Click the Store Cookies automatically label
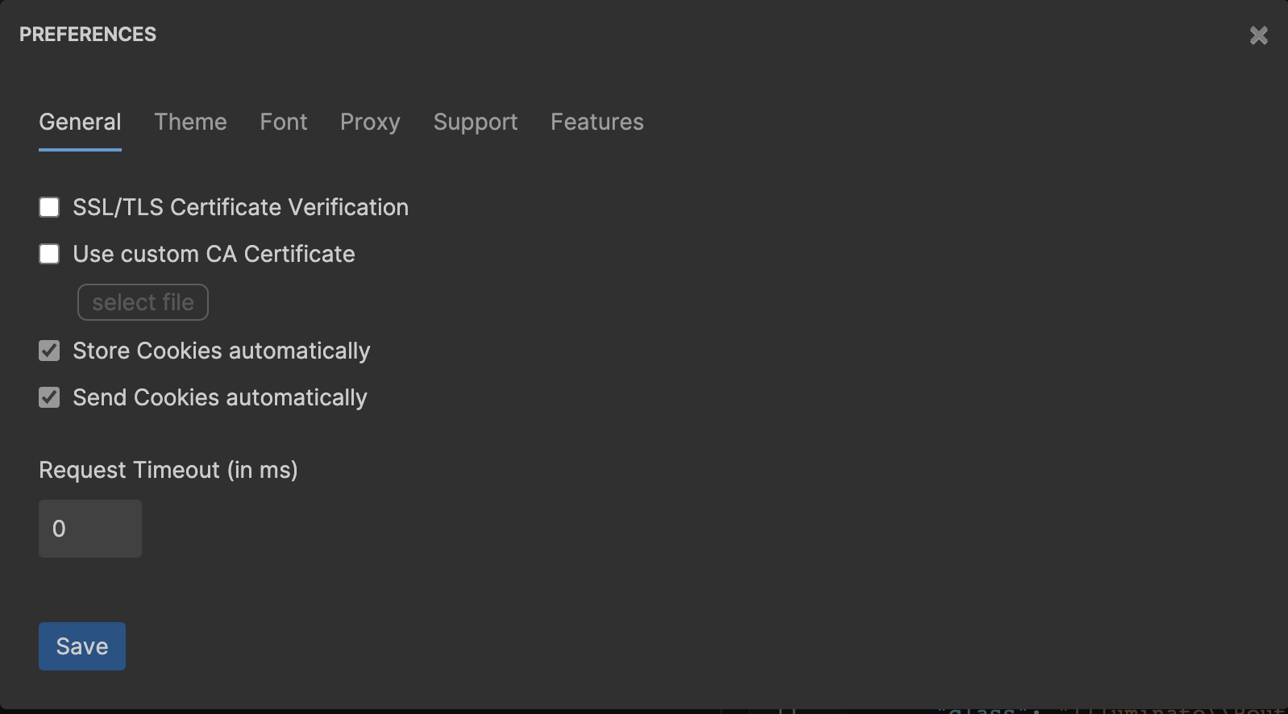The height and width of the screenshot is (714, 1288). [221, 351]
